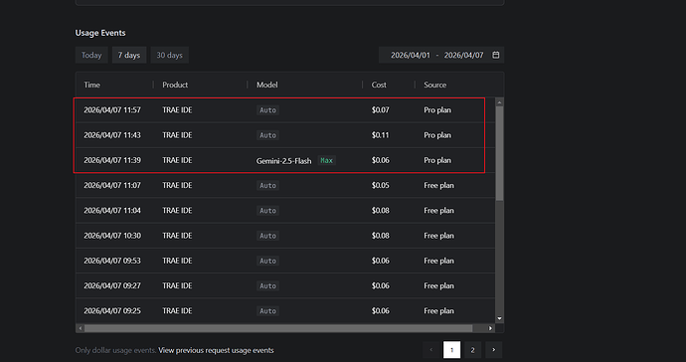Go to next page arrow
Viewport: 686px width, 362px height.
(x=494, y=350)
